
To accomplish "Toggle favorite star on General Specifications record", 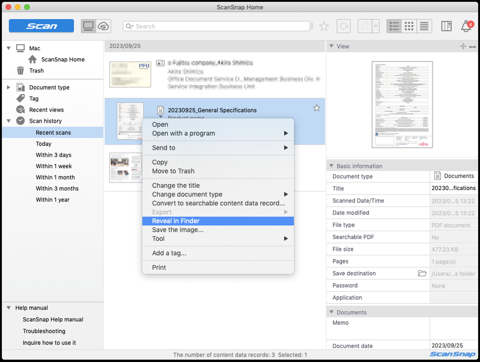I will click(x=316, y=108).
